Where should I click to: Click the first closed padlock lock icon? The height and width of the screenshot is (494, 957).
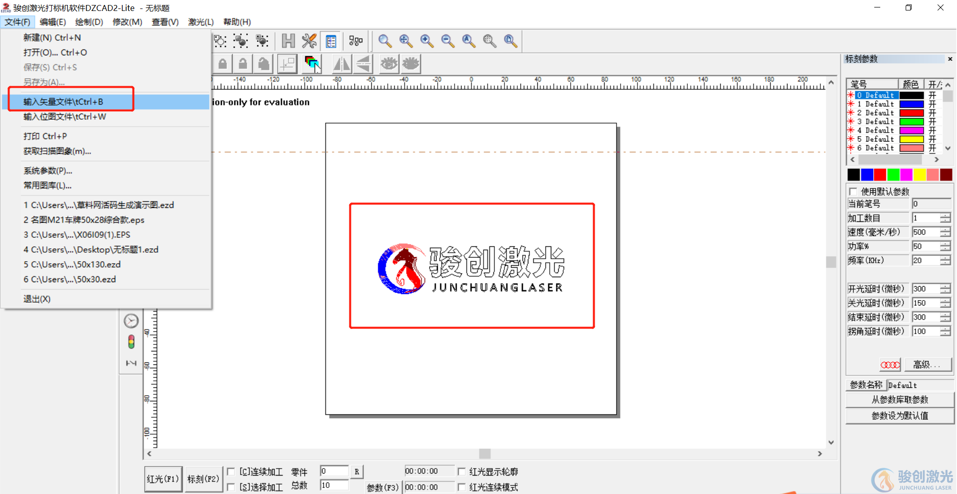click(223, 64)
